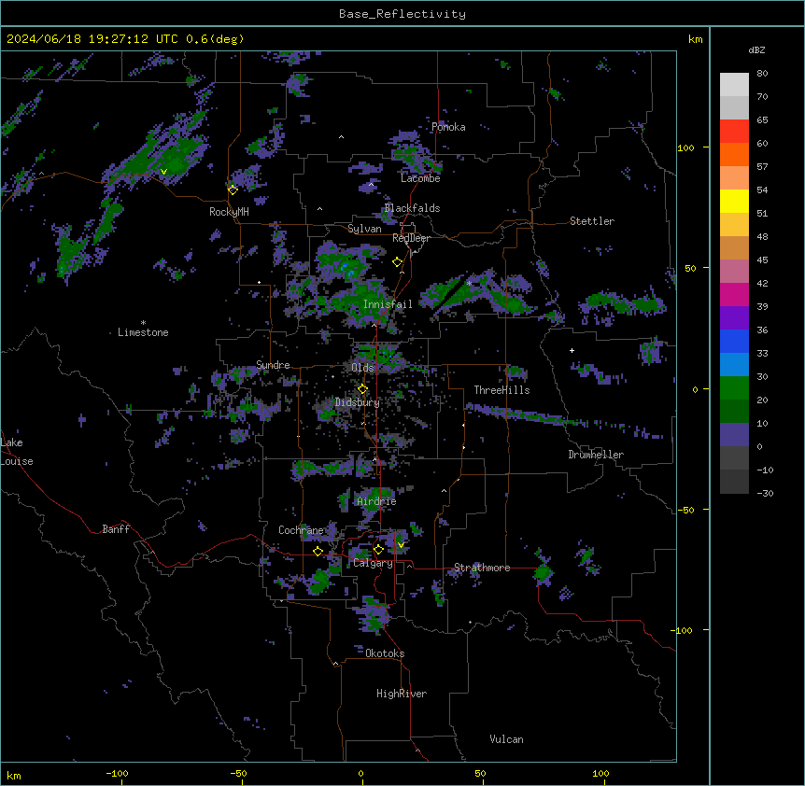Select the RedDeer city label

click(411, 238)
